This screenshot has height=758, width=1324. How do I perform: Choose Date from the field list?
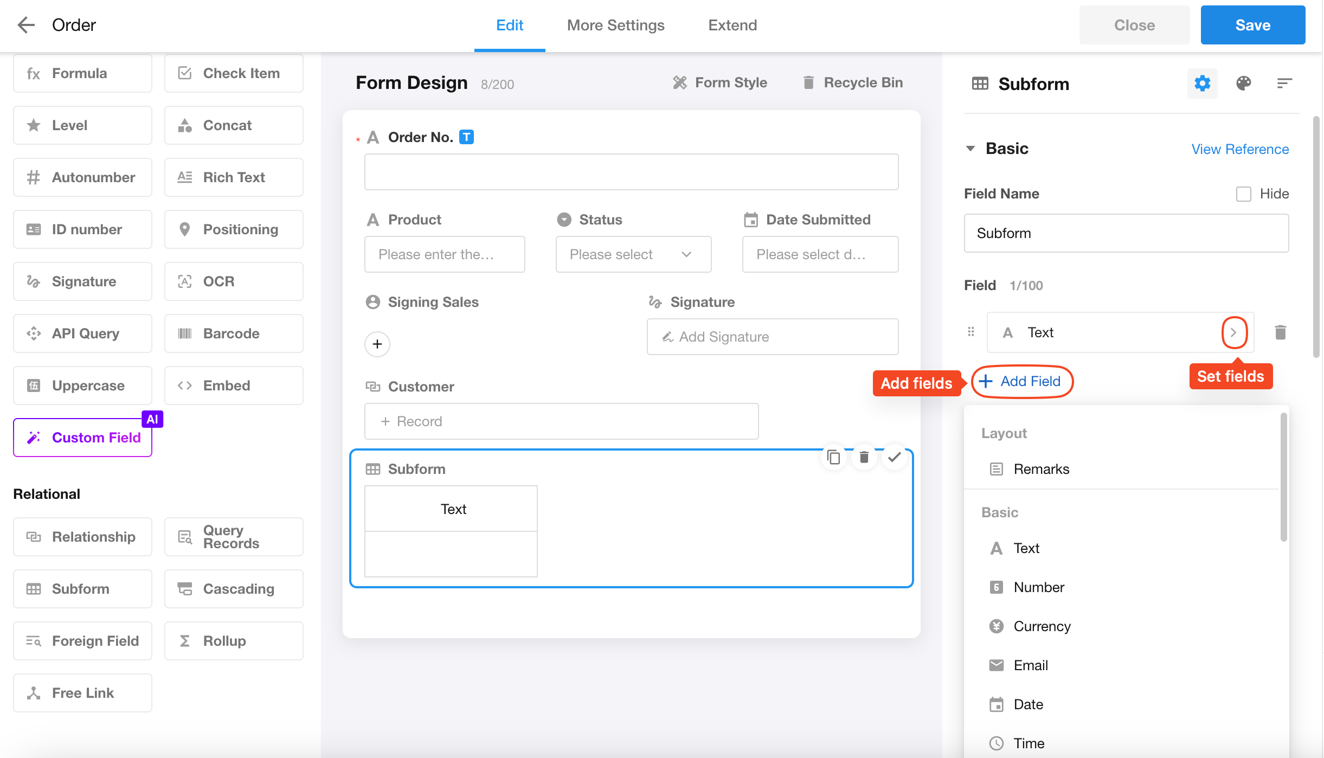point(1121,704)
